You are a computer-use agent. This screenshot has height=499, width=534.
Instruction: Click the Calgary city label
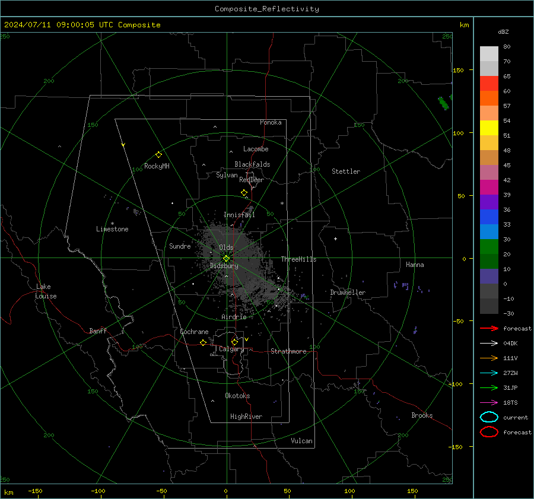231,349
